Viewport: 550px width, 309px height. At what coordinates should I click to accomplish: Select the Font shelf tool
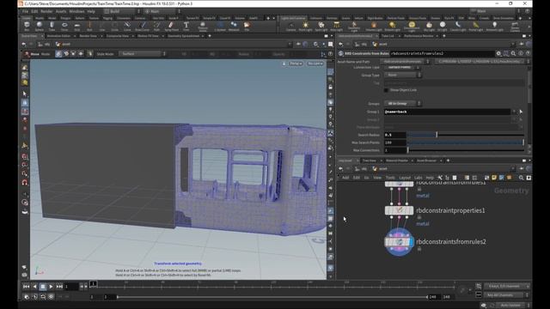coord(186,26)
